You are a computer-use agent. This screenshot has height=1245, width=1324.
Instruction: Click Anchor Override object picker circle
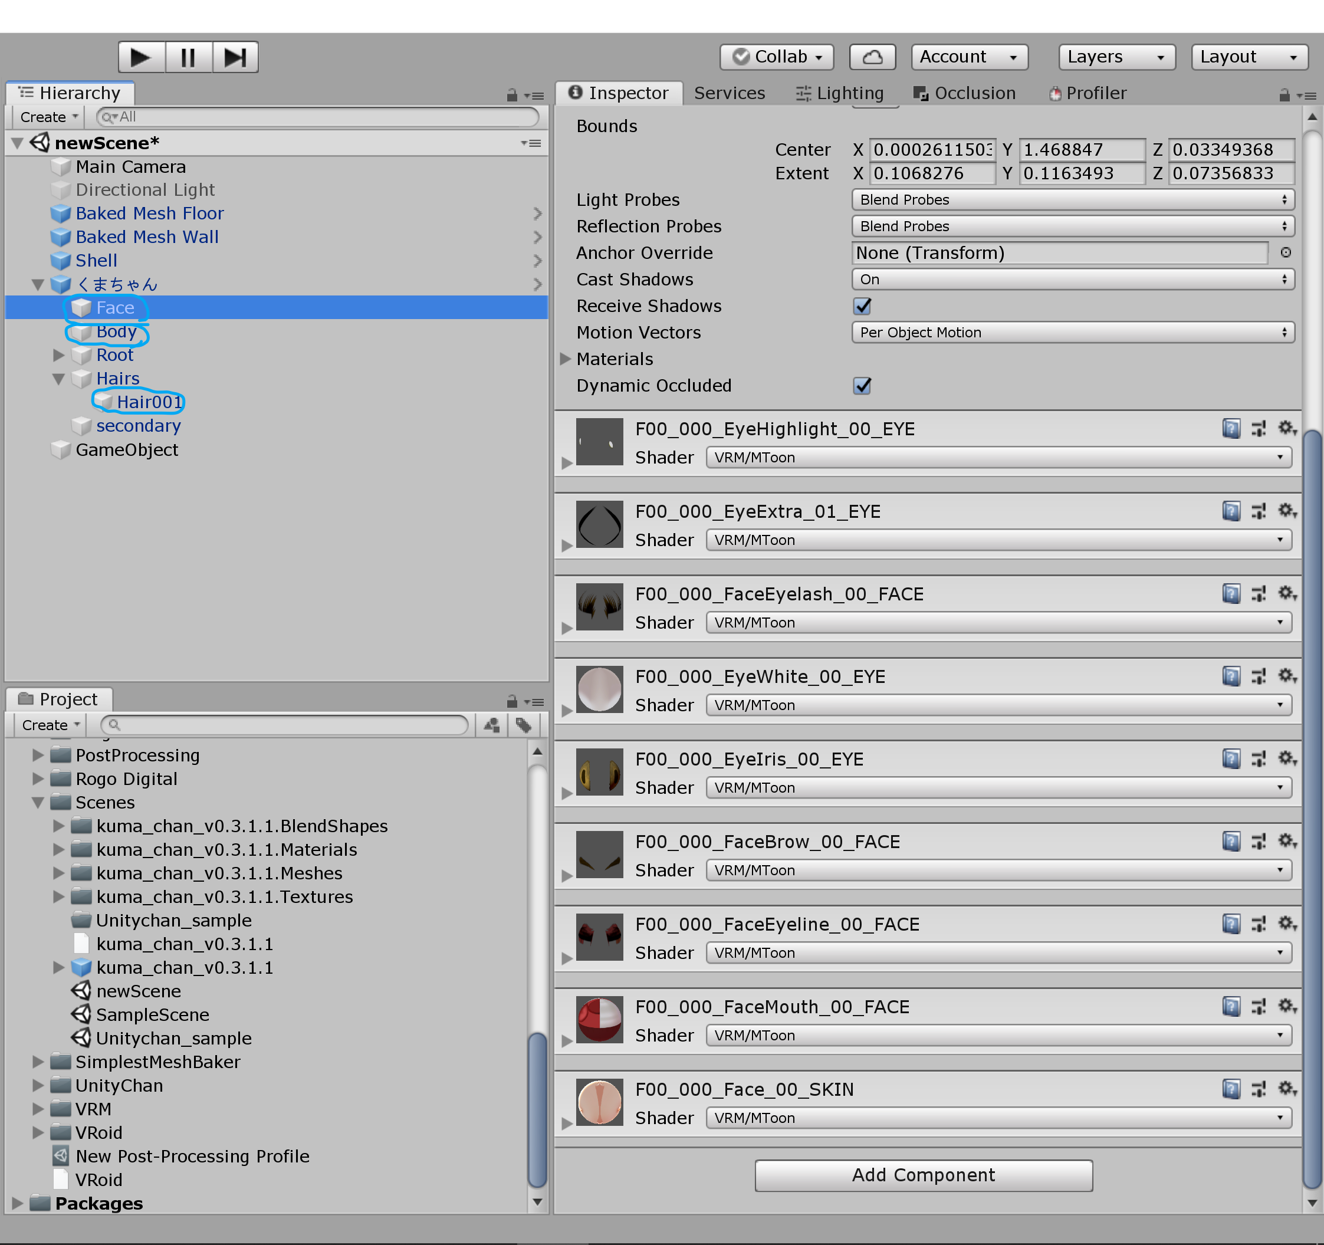1286,252
